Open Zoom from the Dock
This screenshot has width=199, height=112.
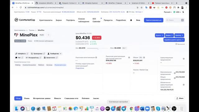click(x=147, y=109)
